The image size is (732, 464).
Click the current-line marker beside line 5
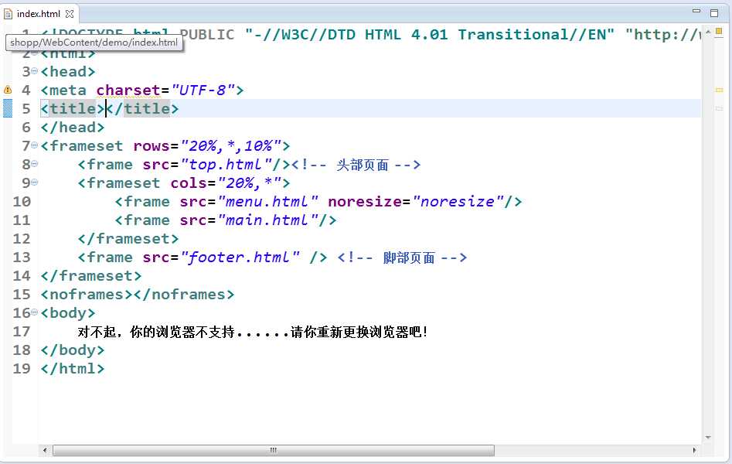(8, 108)
